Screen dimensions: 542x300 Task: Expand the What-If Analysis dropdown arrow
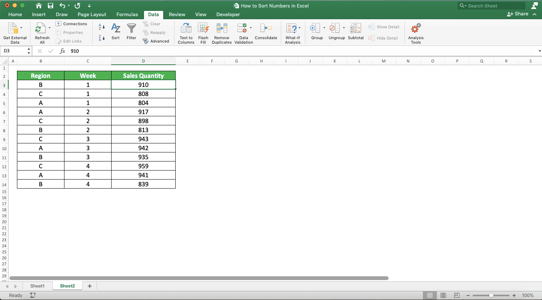[299, 27]
